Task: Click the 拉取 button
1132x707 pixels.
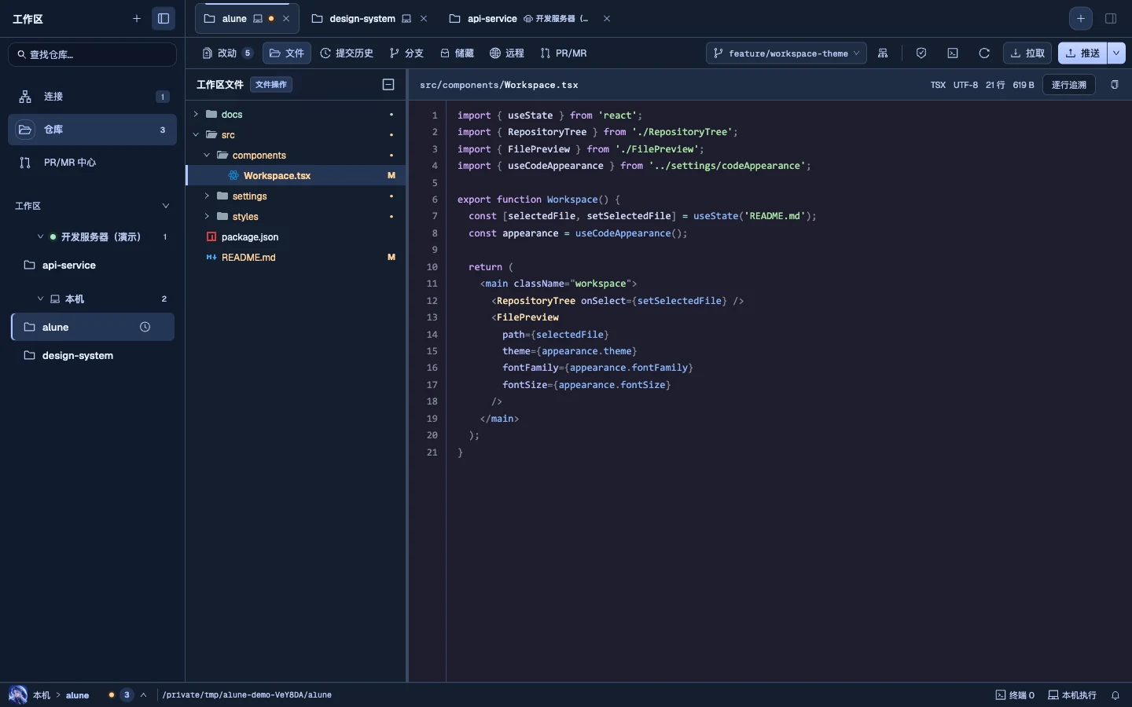Action: point(1027,53)
